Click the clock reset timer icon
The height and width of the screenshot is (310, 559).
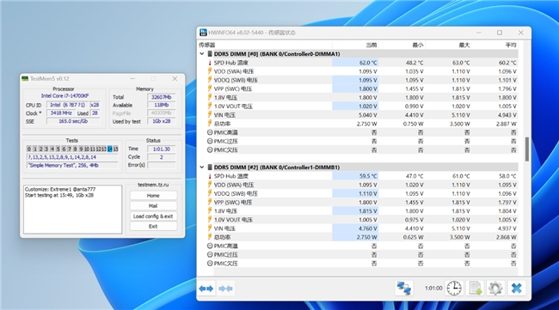[x=454, y=288]
